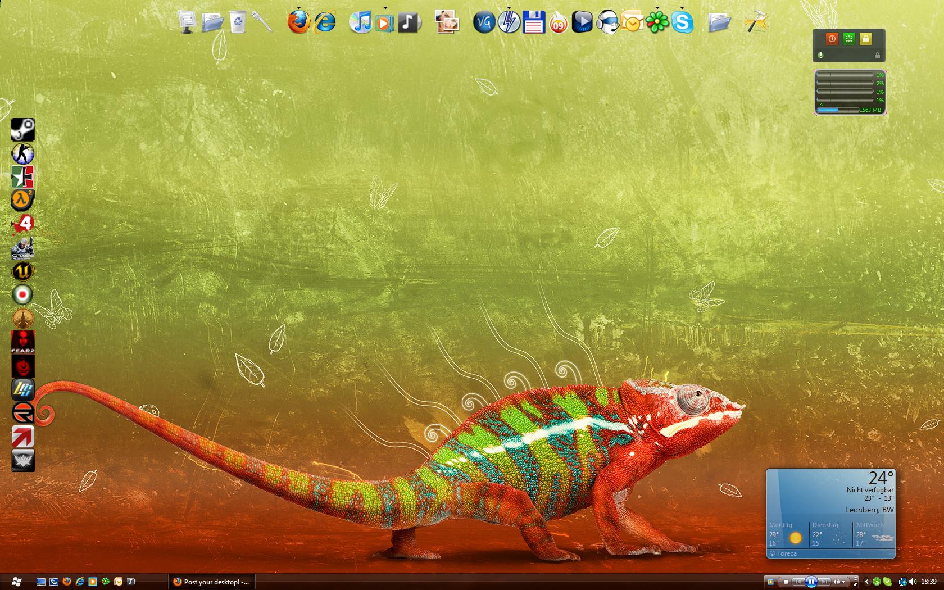This screenshot has height=590, width=944.
Task: Open the photo gallery dock icon
Action: pos(447,22)
